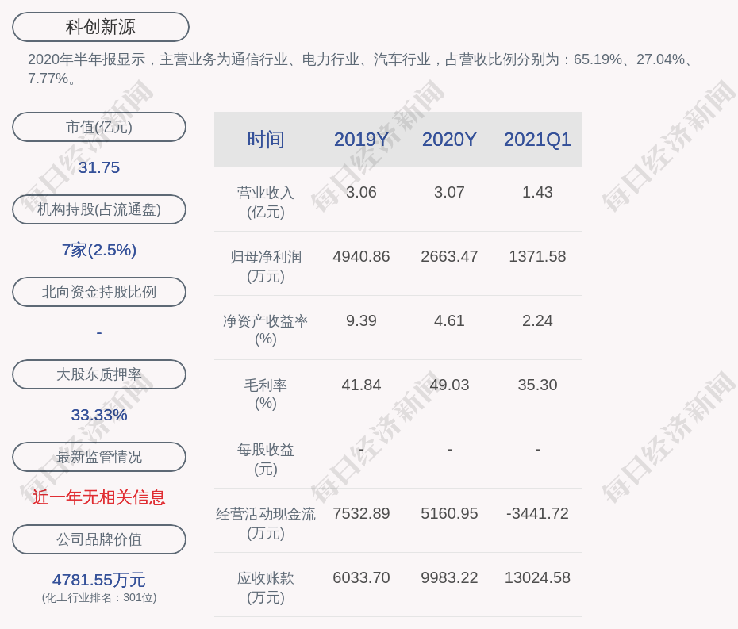Click the receivables cell 6033.70
The height and width of the screenshot is (629, 738).
pyautogui.click(x=362, y=577)
